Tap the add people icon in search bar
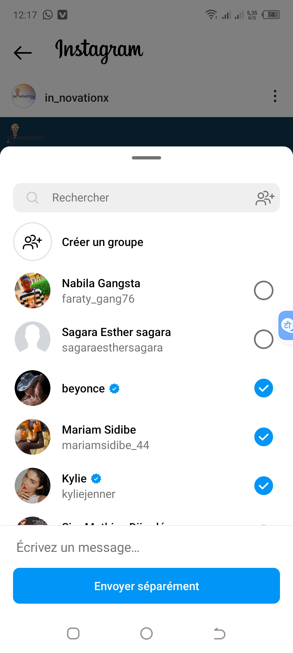 click(x=265, y=198)
